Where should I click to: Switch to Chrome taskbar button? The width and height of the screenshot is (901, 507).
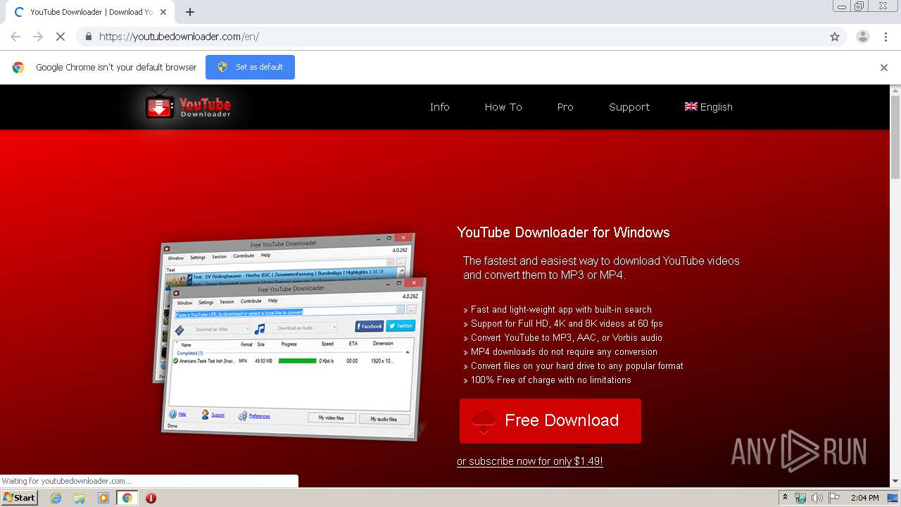coord(127,498)
